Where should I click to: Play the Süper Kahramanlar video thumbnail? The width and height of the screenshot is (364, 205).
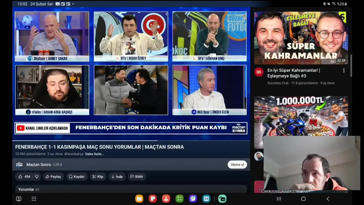click(x=301, y=38)
